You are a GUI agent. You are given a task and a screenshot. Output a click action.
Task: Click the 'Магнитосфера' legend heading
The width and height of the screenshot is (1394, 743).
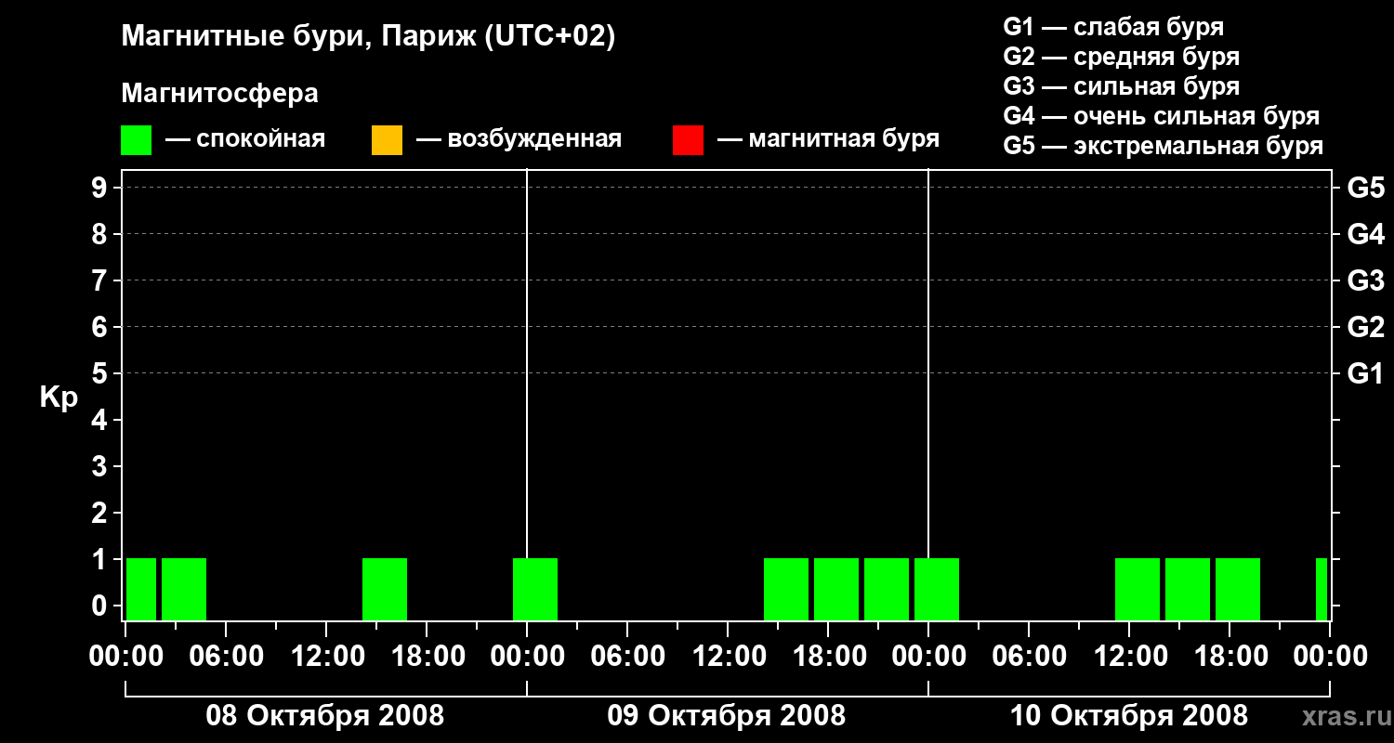(219, 93)
